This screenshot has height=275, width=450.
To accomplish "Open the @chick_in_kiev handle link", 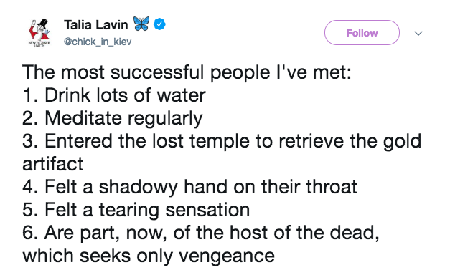I will [98, 42].
